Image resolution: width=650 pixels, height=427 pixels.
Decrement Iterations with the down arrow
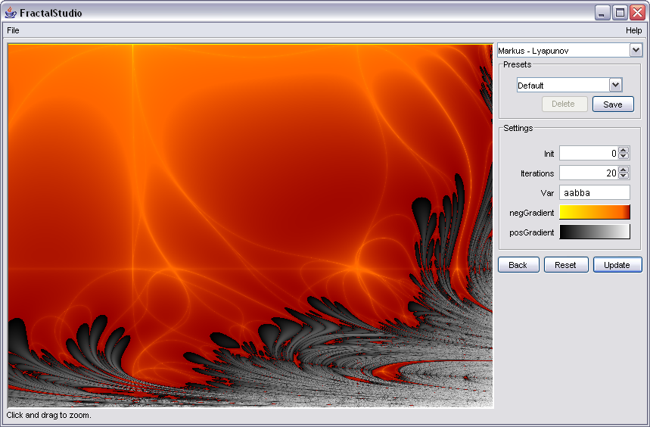tap(624, 176)
